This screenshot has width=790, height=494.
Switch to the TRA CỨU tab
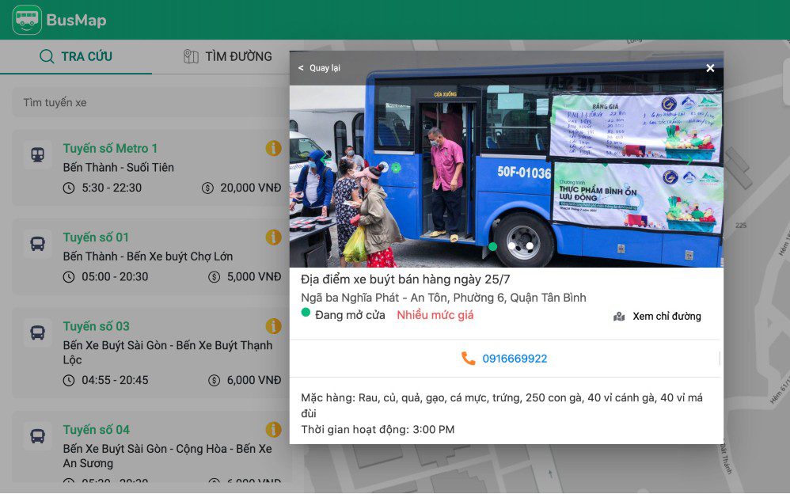coord(76,57)
